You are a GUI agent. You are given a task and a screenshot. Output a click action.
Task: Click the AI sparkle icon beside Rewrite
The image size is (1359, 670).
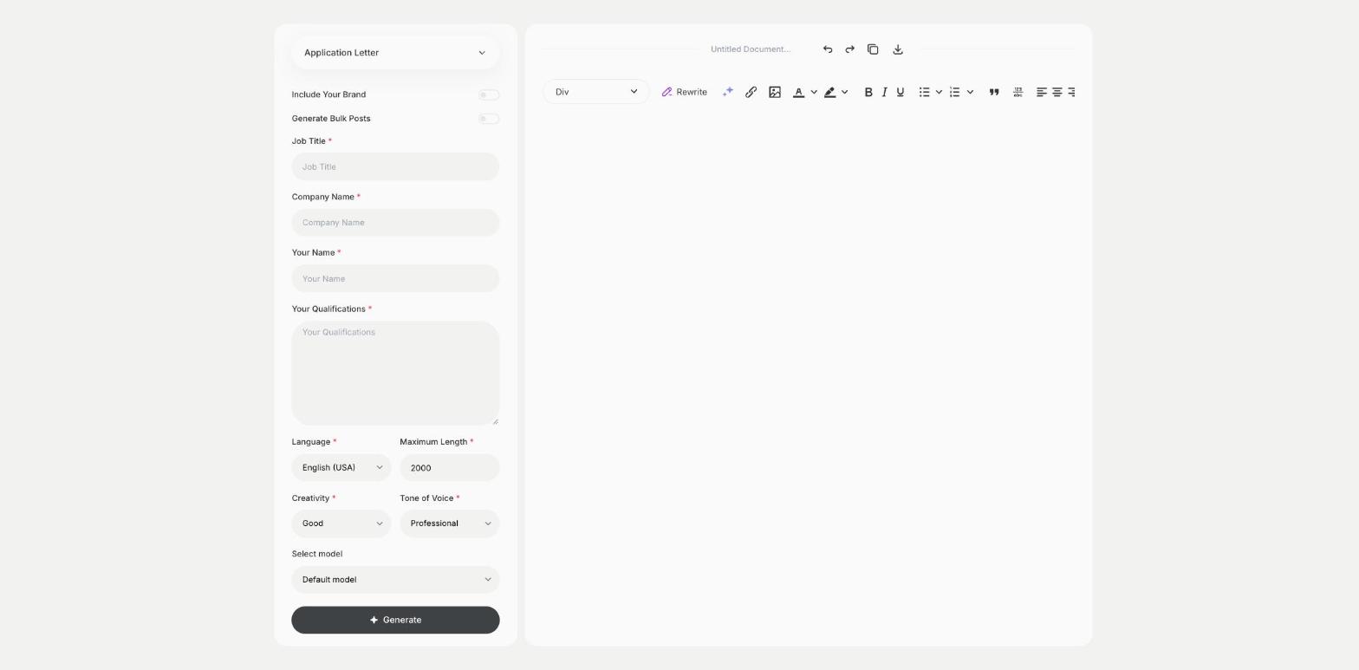(x=728, y=92)
